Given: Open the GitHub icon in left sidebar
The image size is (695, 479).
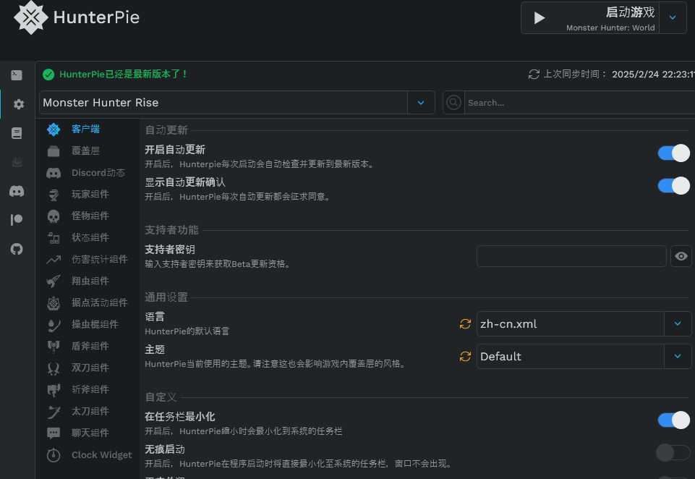Looking at the screenshot, I should pyautogui.click(x=17, y=249).
